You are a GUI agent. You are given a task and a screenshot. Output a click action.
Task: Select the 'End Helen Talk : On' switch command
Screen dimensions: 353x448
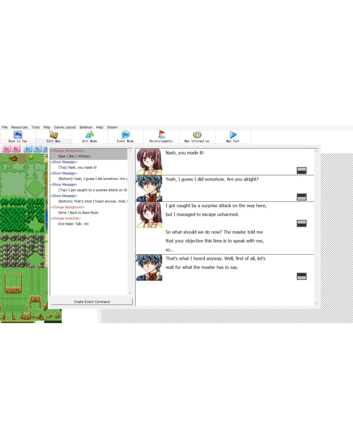coord(73,224)
